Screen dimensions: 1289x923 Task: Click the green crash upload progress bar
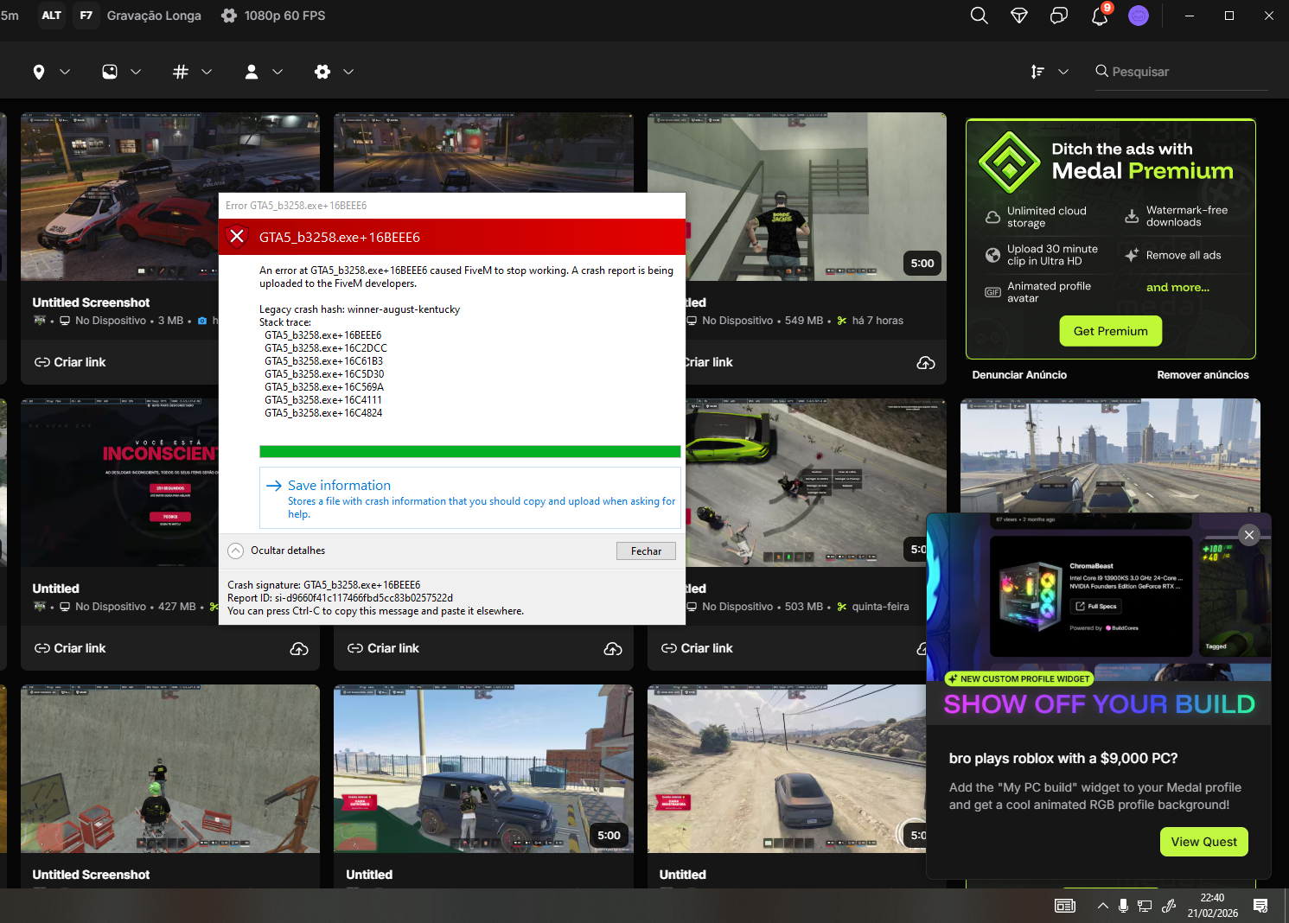[470, 451]
